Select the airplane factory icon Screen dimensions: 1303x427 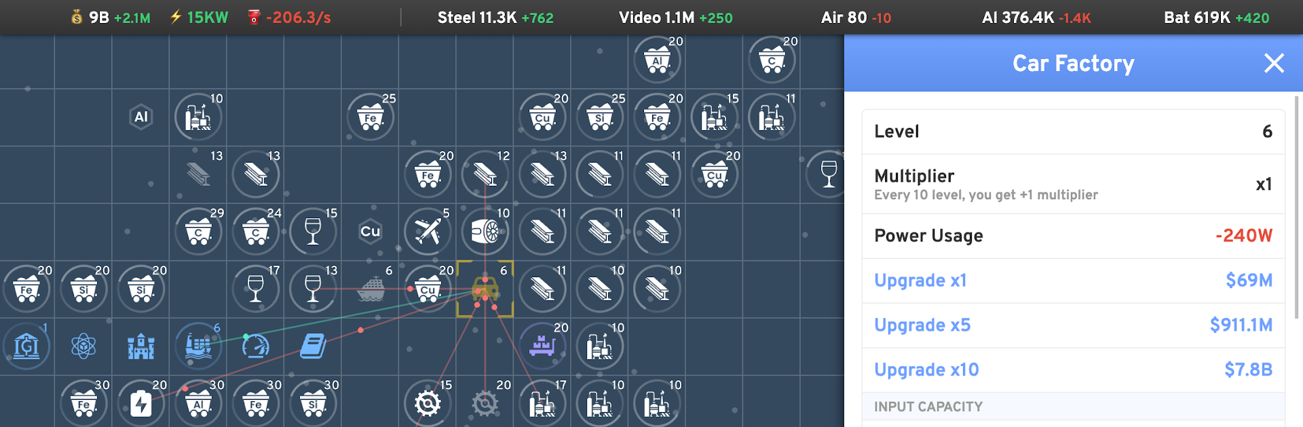click(428, 232)
